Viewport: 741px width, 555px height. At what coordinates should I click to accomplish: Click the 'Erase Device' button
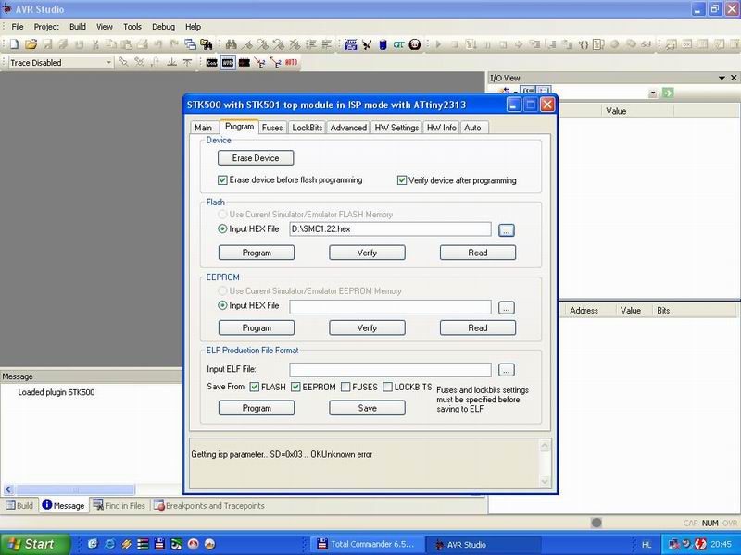(256, 158)
